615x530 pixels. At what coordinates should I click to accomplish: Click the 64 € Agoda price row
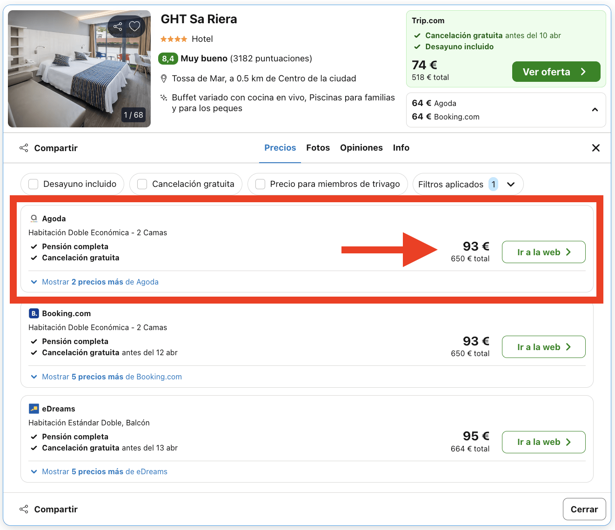click(x=434, y=103)
